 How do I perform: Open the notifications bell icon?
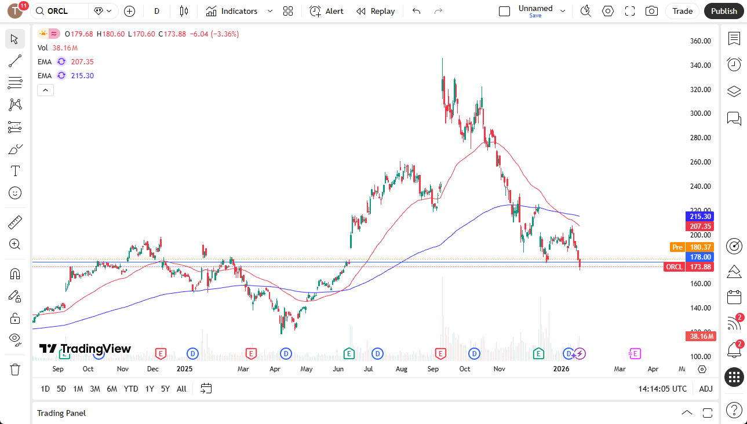(734, 349)
